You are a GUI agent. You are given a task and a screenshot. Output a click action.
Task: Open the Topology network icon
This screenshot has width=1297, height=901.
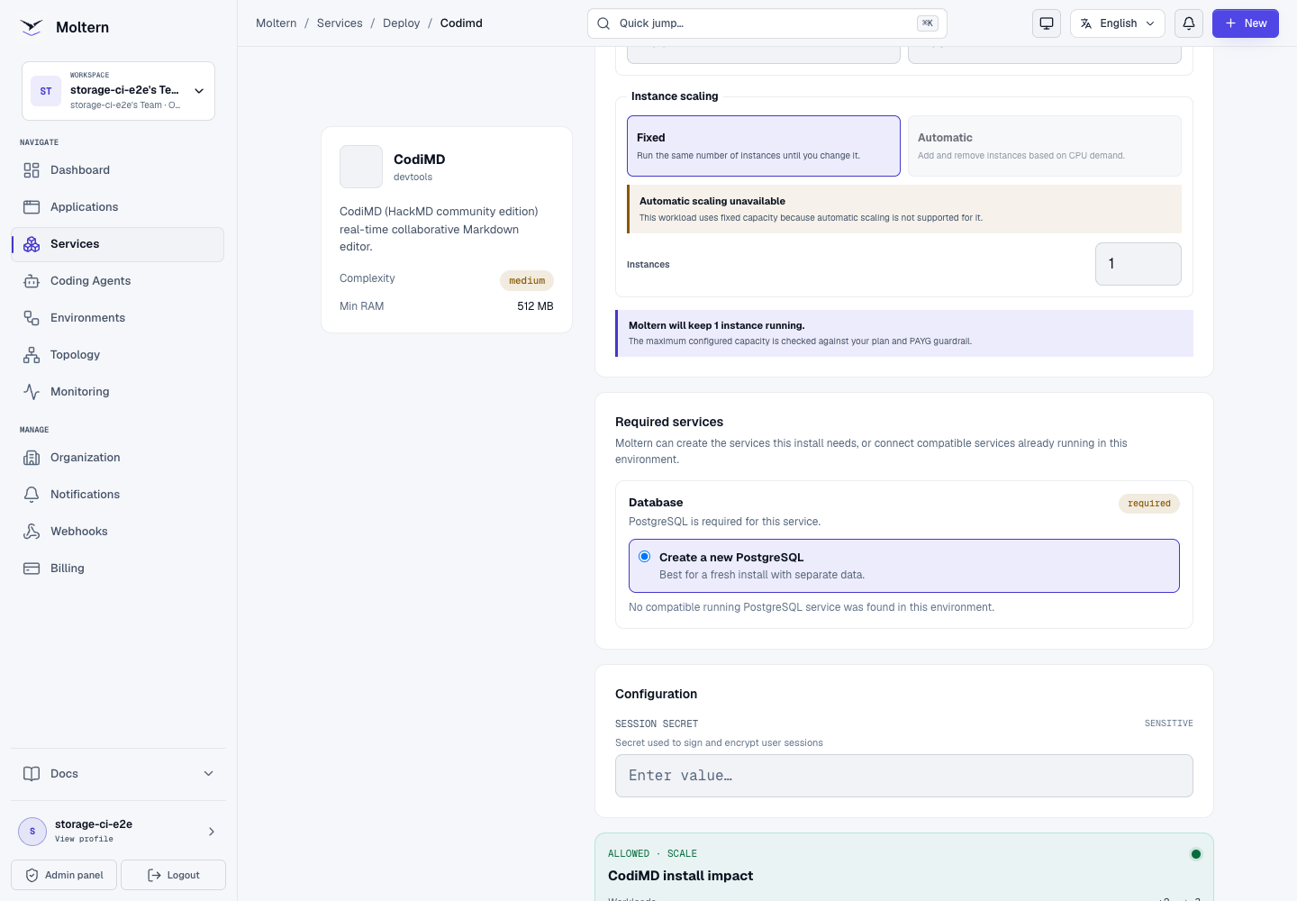pos(32,355)
